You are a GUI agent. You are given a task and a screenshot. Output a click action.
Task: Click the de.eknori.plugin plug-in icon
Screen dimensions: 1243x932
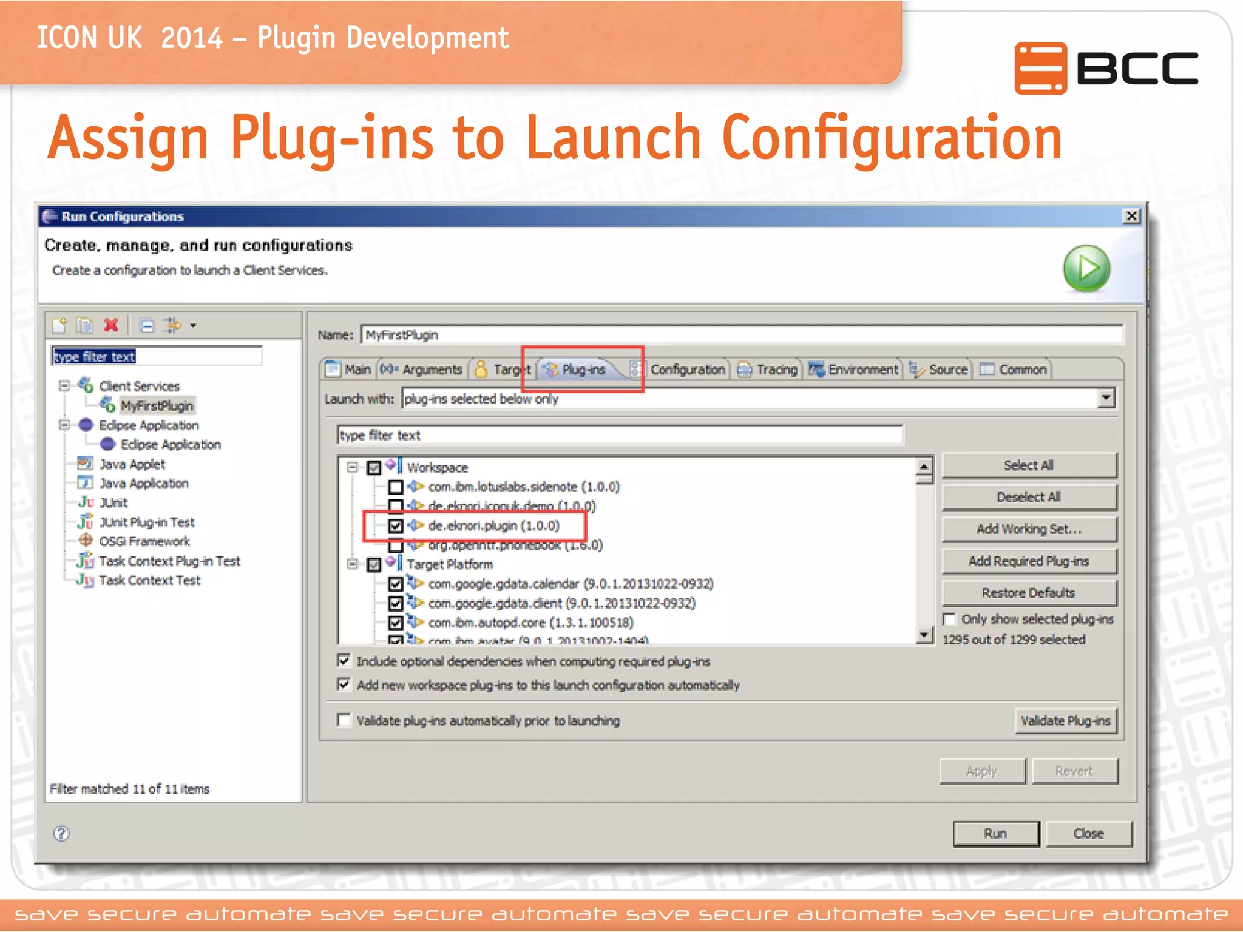(x=415, y=525)
